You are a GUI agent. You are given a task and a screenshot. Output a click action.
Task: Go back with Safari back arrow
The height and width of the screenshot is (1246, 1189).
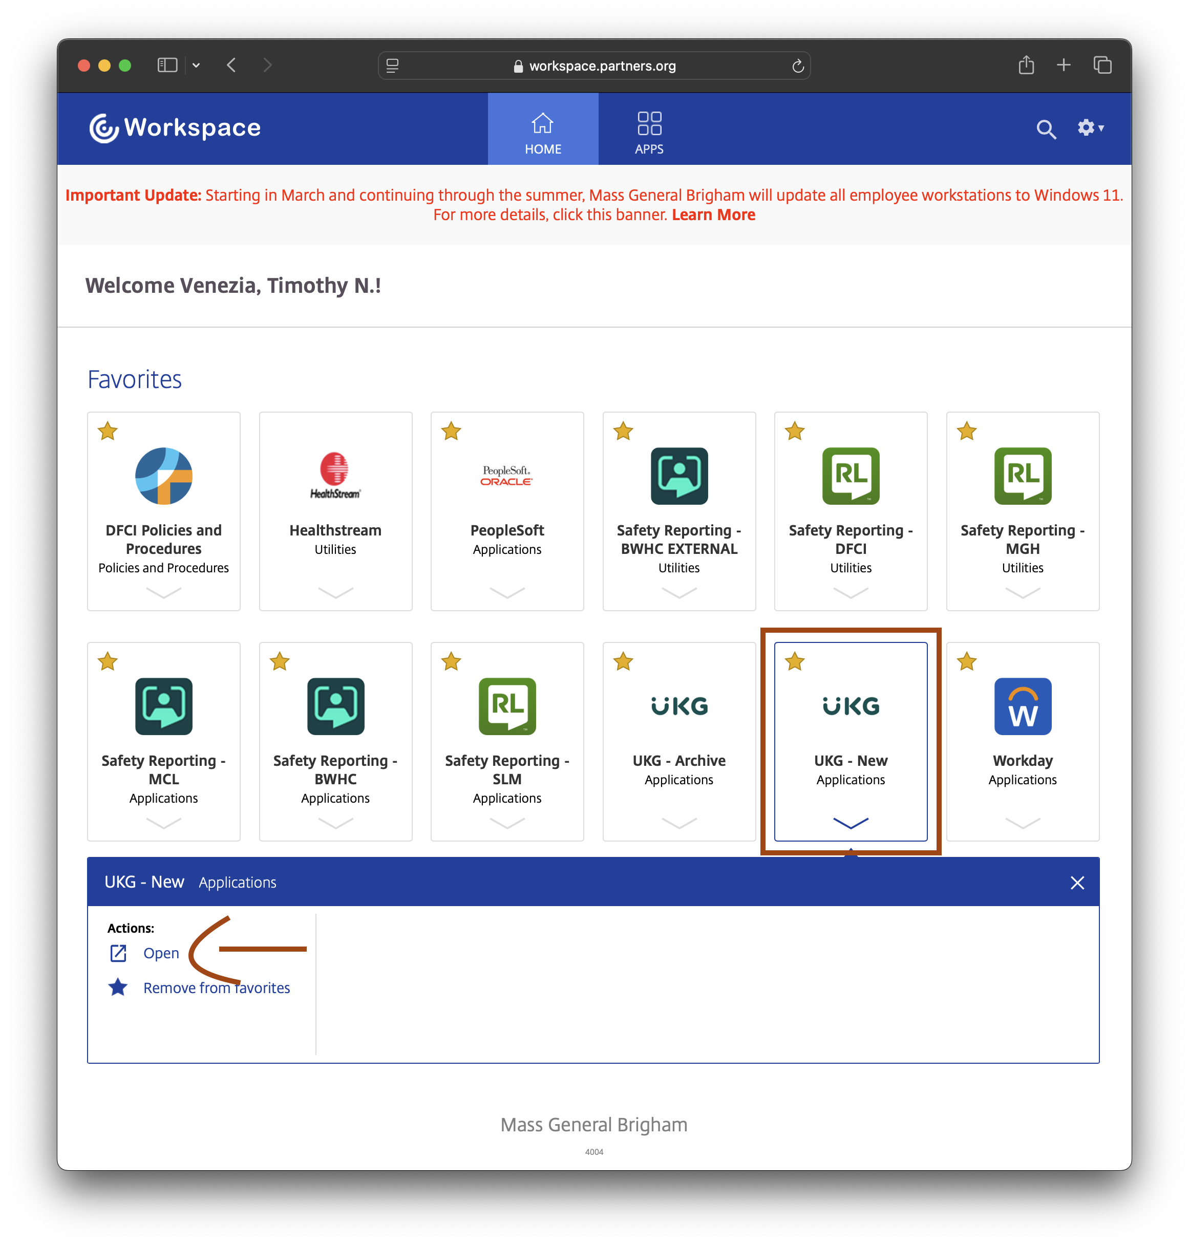232,65
